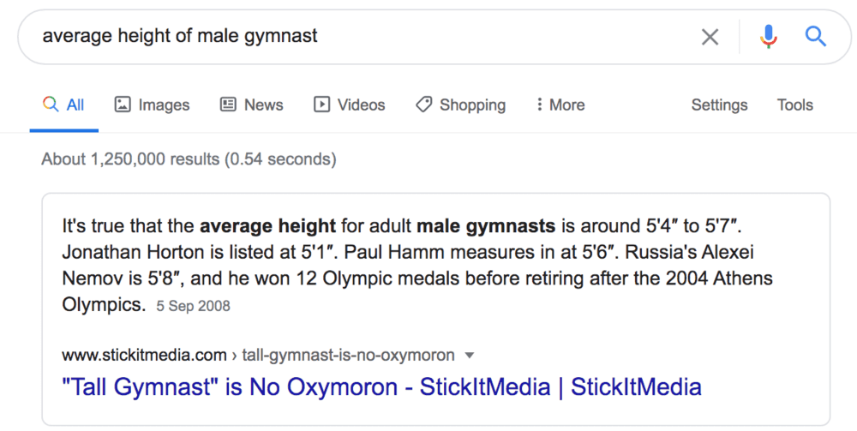Open the "Tall Gymnast" is No Oxymoron link

pyautogui.click(x=381, y=386)
